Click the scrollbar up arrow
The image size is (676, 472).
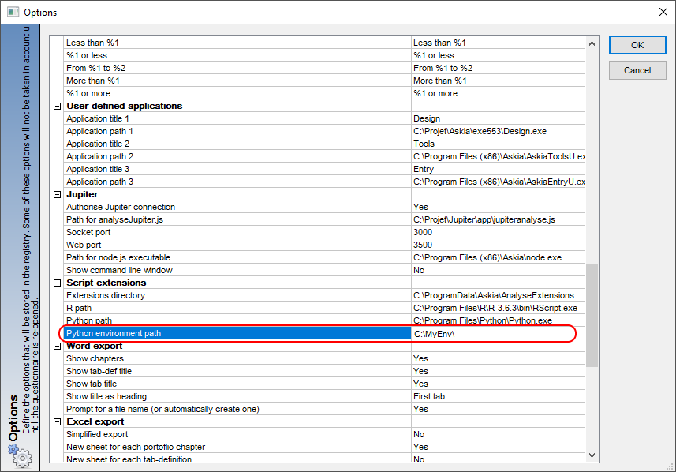pos(592,43)
